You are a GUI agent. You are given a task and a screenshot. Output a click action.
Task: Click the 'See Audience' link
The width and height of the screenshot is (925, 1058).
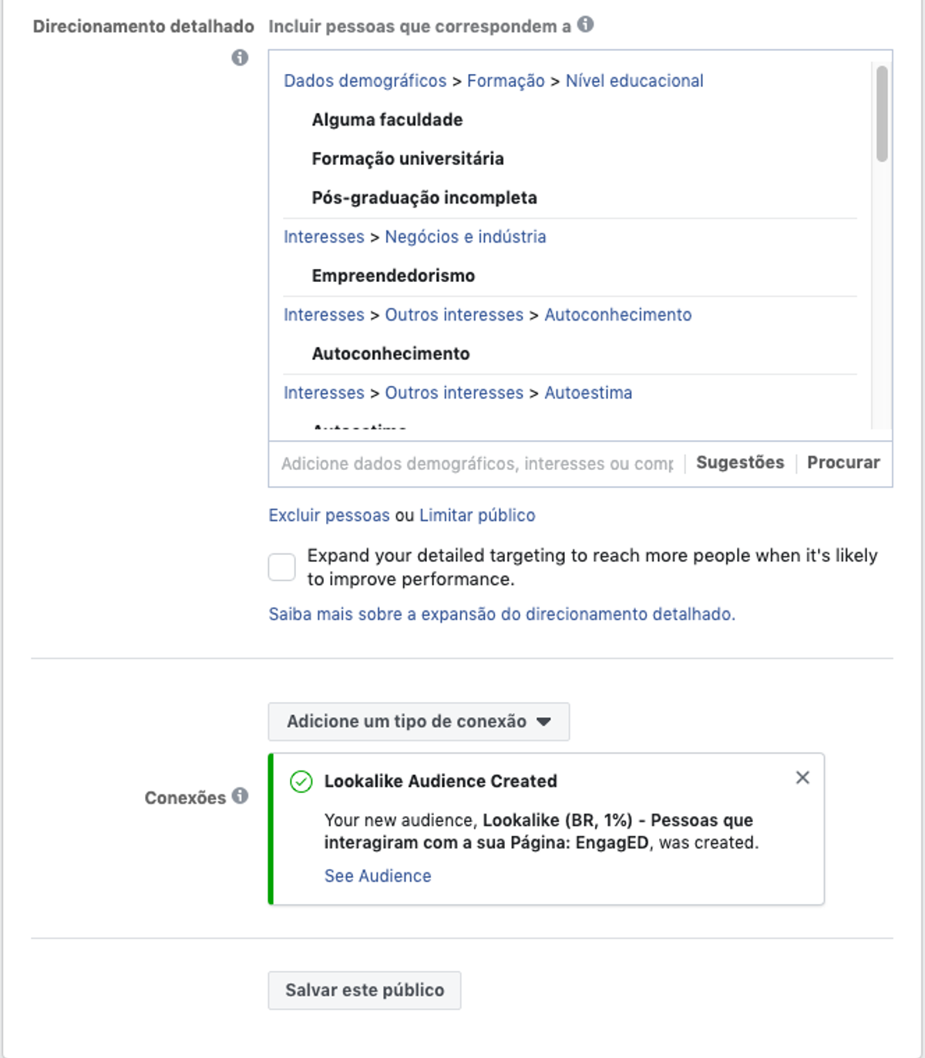378,876
